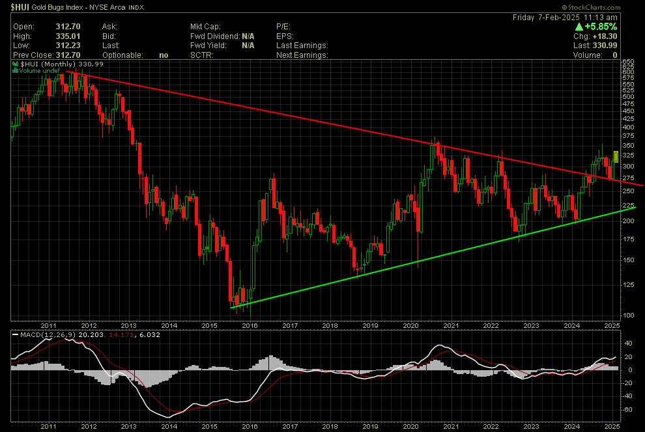Click the volume bars icon beside Volume undef
The image size is (645, 432).
[x=15, y=71]
